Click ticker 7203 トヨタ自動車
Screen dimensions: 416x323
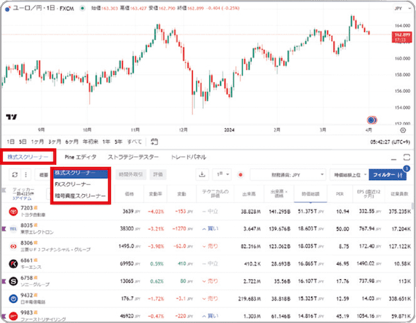(33, 211)
